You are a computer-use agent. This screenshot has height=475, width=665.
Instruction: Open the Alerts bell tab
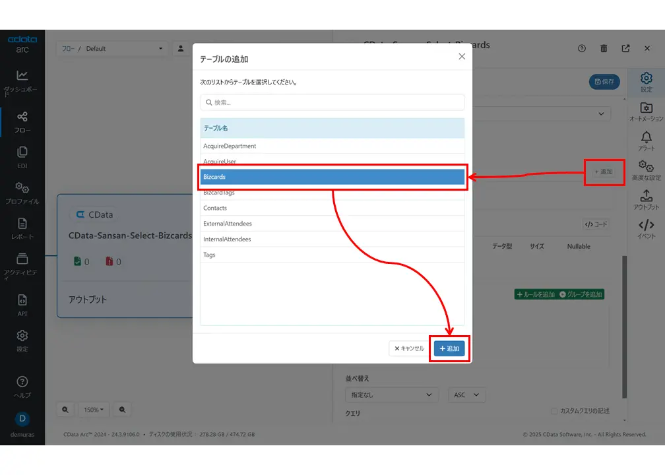tap(647, 141)
